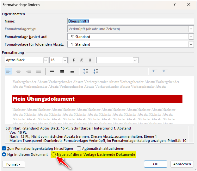Align paragraph text to the right
197x171 pixels.
[x=28, y=71]
